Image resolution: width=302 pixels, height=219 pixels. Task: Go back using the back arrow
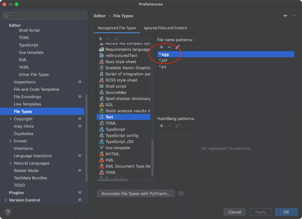tap(286, 16)
